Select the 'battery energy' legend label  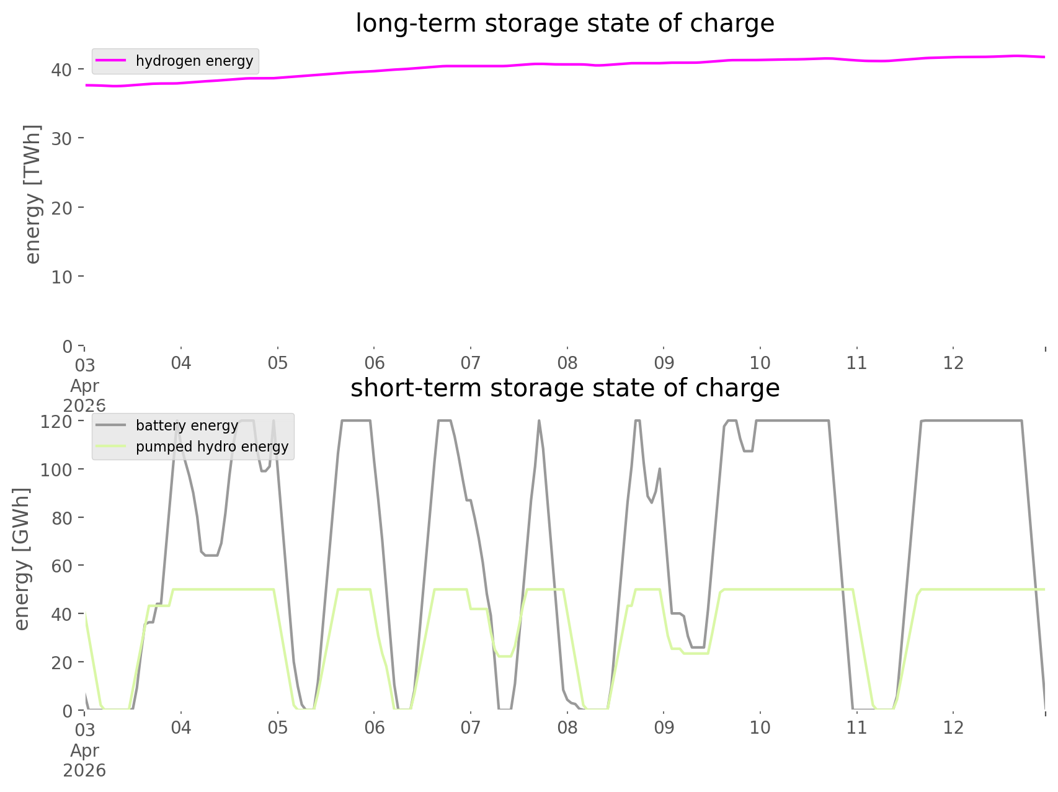[187, 425]
